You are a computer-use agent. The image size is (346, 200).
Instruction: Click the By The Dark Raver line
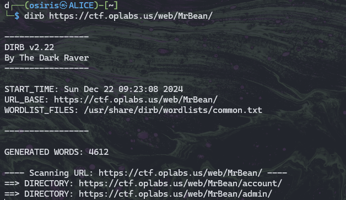pos(47,58)
